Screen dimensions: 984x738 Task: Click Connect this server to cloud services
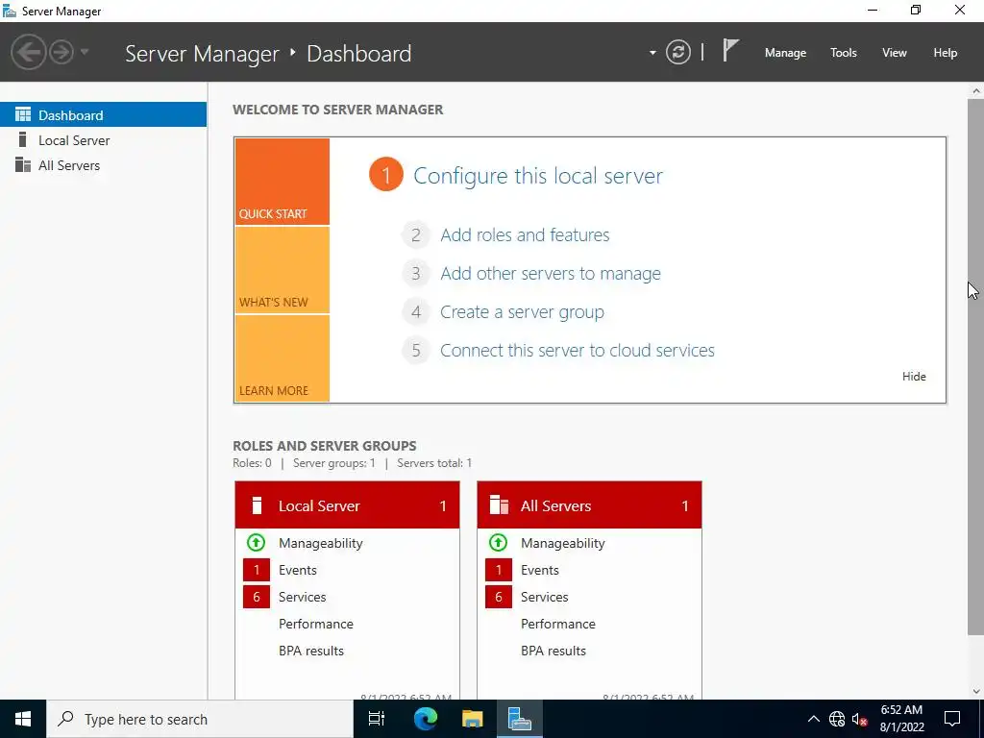coord(578,350)
